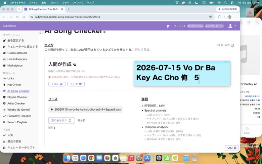Mark result as 不正確 thumbs down
The width and height of the screenshot is (262, 164).
tap(76, 84)
